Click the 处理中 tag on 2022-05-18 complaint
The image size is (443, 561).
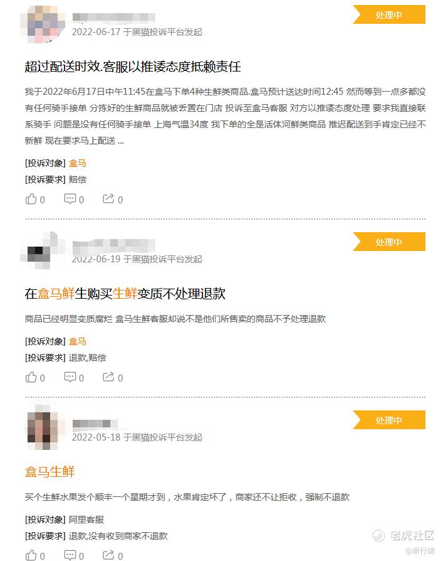pos(389,420)
